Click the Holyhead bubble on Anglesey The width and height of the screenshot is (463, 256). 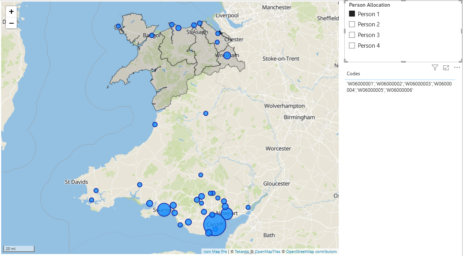pos(118,26)
